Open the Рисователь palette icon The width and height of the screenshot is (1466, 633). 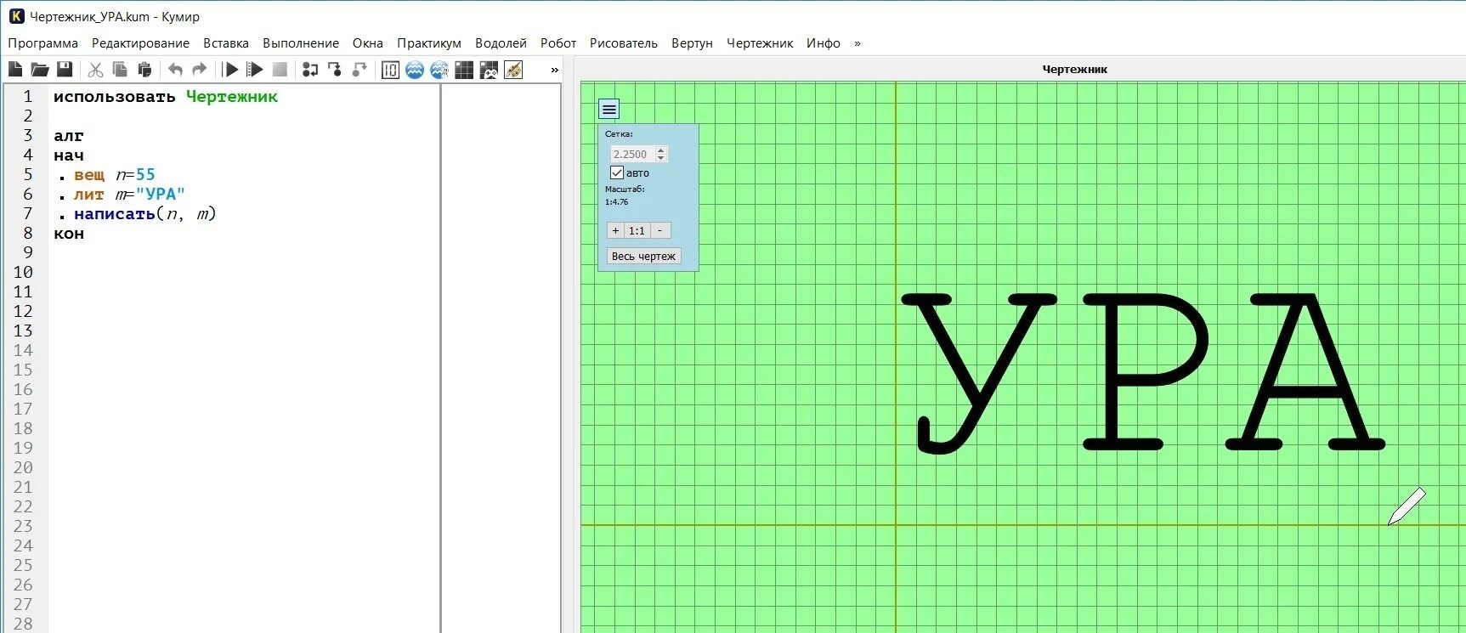[x=513, y=70]
